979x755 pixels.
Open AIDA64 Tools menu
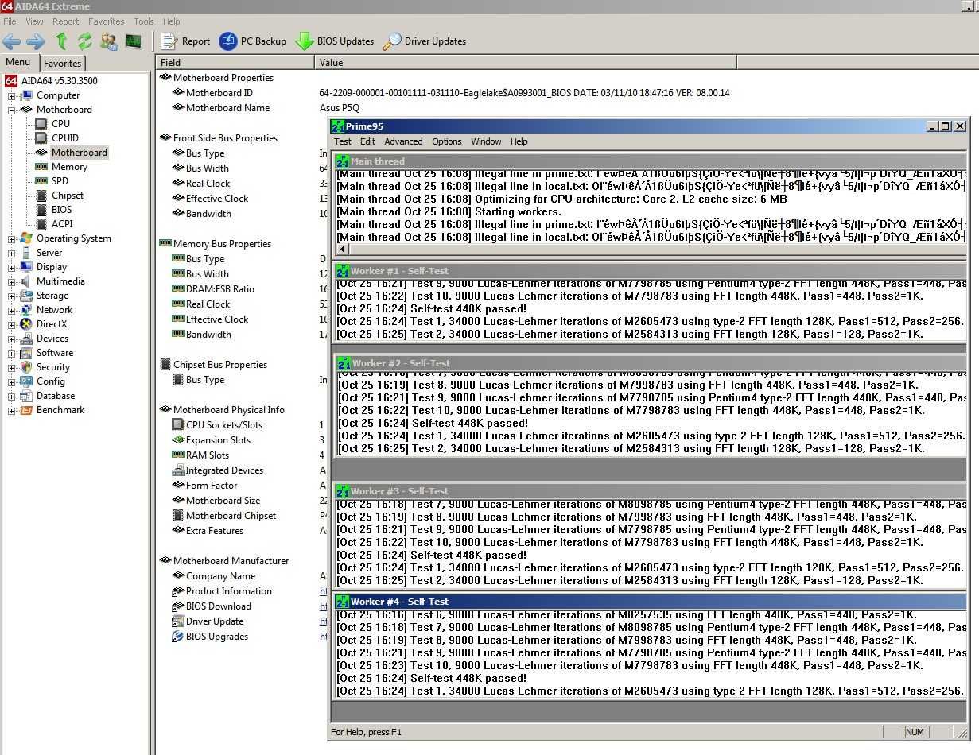point(144,21)
